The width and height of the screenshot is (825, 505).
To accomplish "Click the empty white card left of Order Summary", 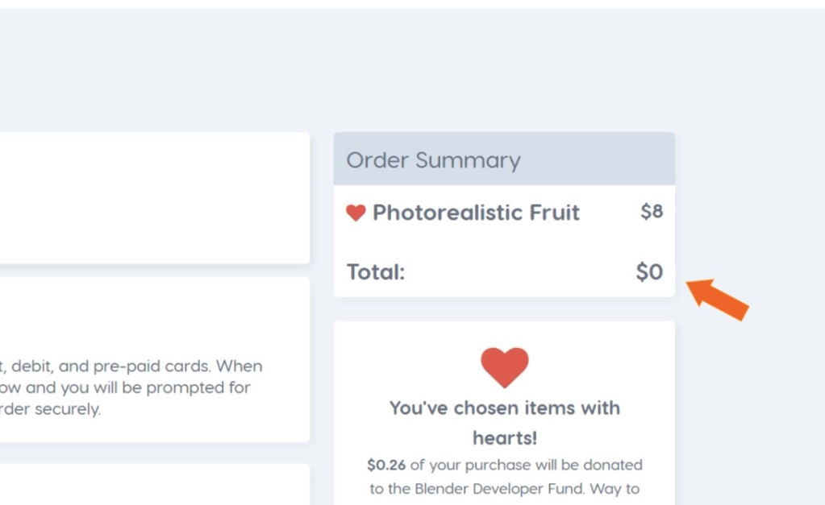I will (153, 197).
